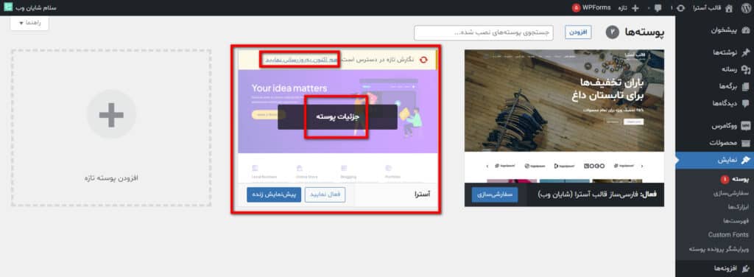The width and height of the screenshot is (754, 277).
Task: Open Custom Fonts submenu
Action: [728, 235]
